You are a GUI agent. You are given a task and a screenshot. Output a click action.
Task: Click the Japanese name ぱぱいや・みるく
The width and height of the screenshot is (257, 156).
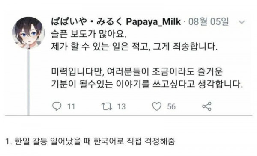coord(87,22)
